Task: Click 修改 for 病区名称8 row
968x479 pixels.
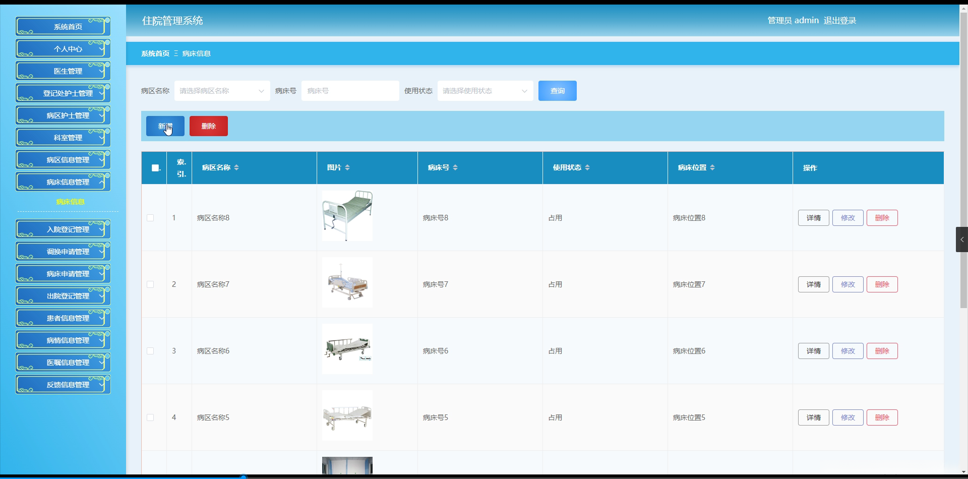Action: (x=848, y=218)
